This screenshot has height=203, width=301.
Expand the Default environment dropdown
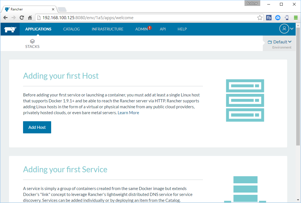point(280,42)
